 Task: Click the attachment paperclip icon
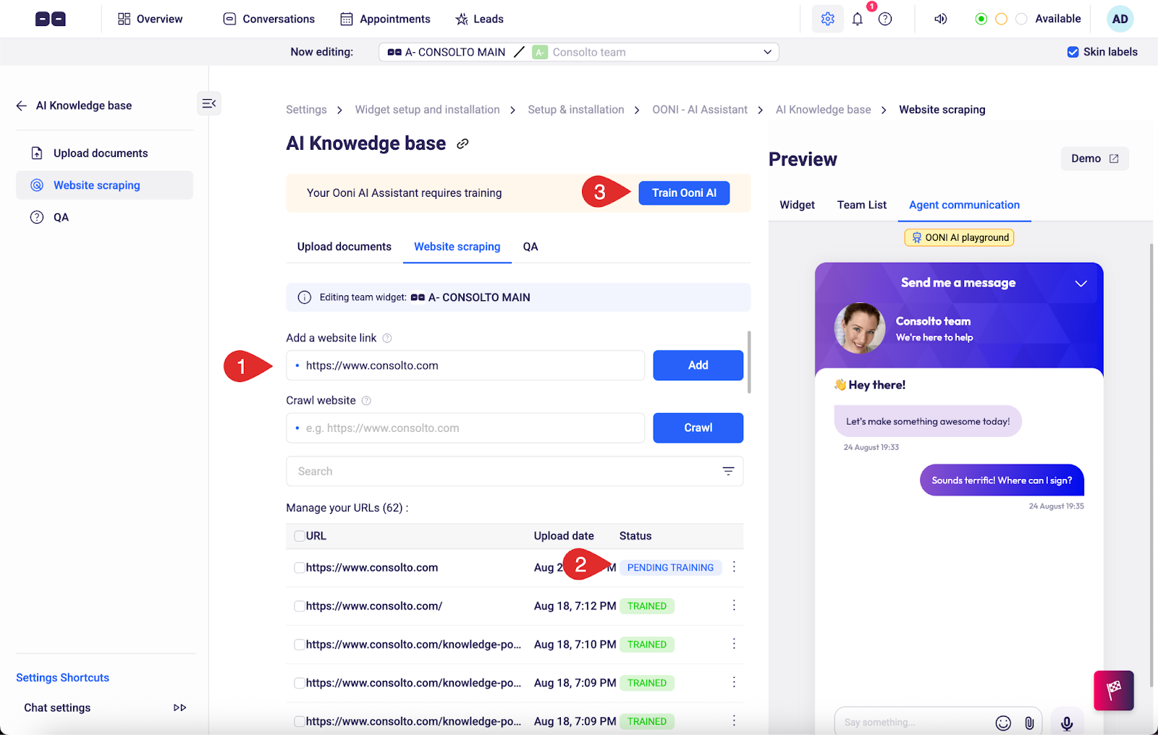[1029, 723]
